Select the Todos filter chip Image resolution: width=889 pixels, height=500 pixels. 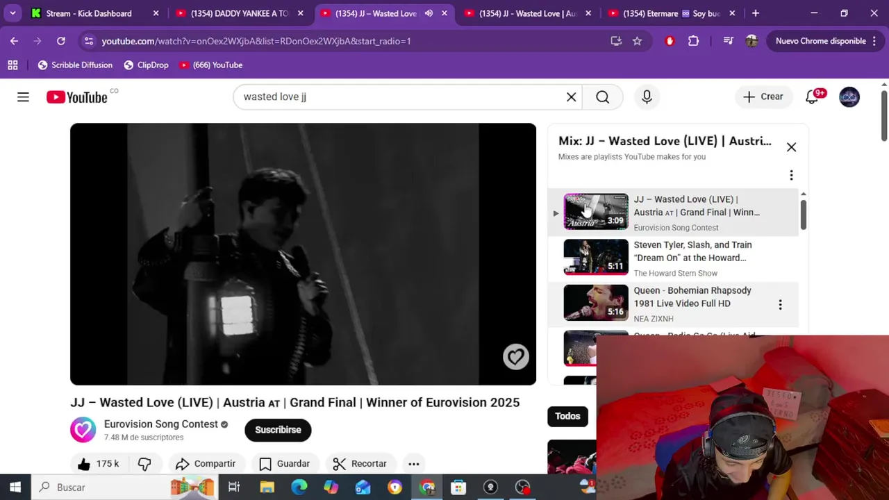tap(567, 416)
